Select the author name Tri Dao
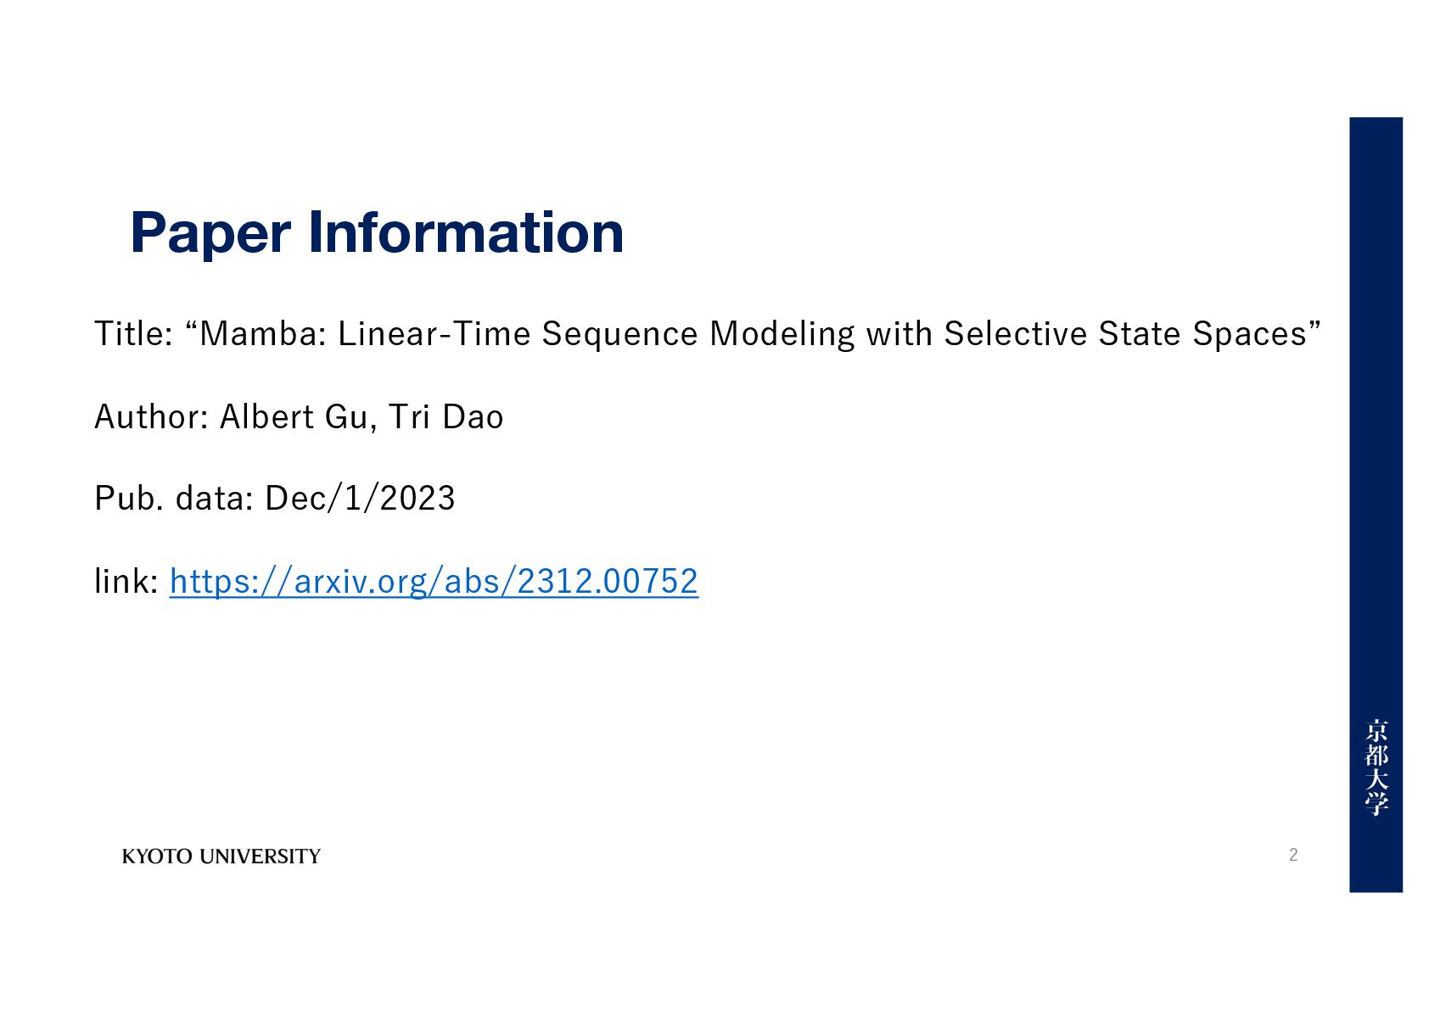Viewport: 1429px width, 1010px height. 446,417
